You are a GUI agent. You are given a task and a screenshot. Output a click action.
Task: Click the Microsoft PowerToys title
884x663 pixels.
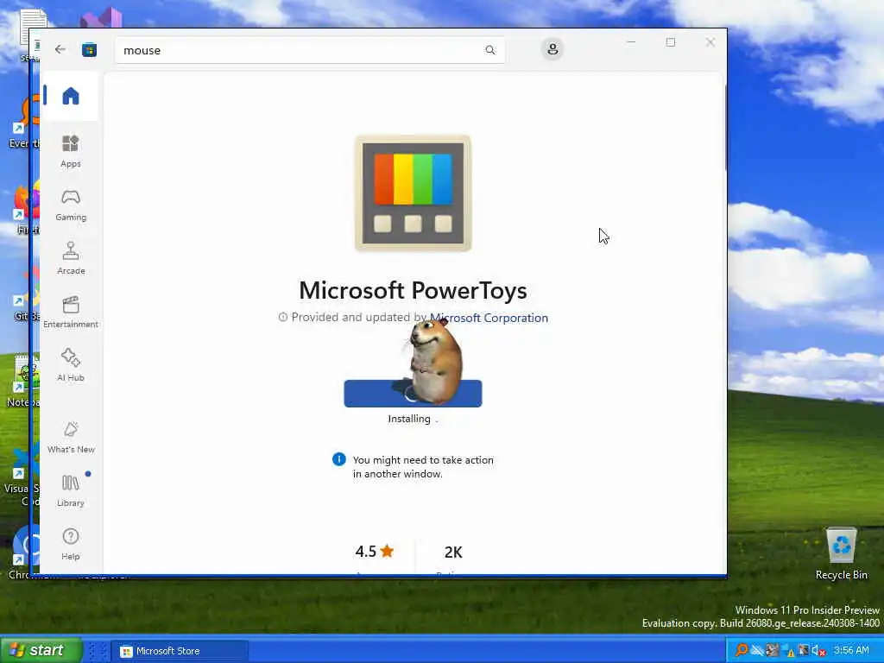[x=413, y=290]
